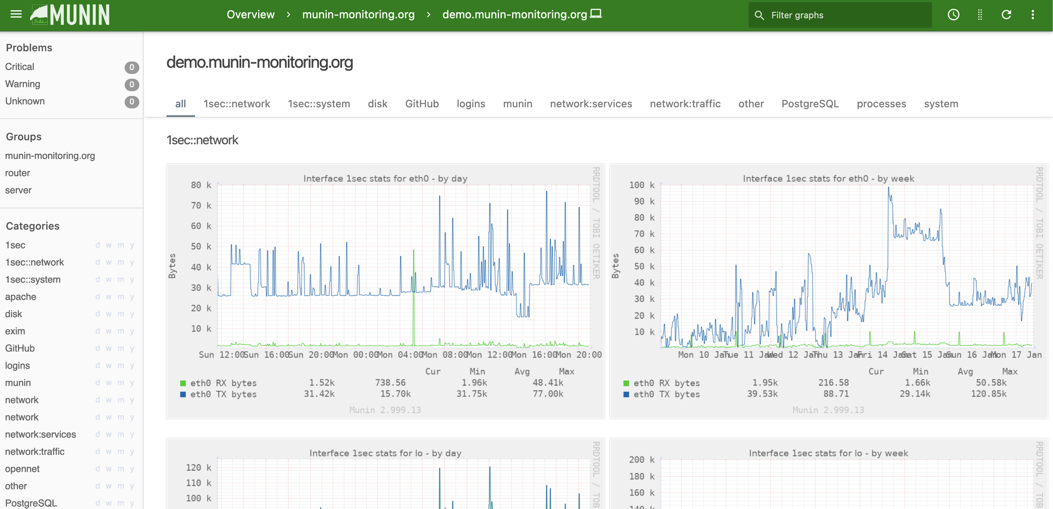Expand the network:traffic category

click(x=34, y=452)
